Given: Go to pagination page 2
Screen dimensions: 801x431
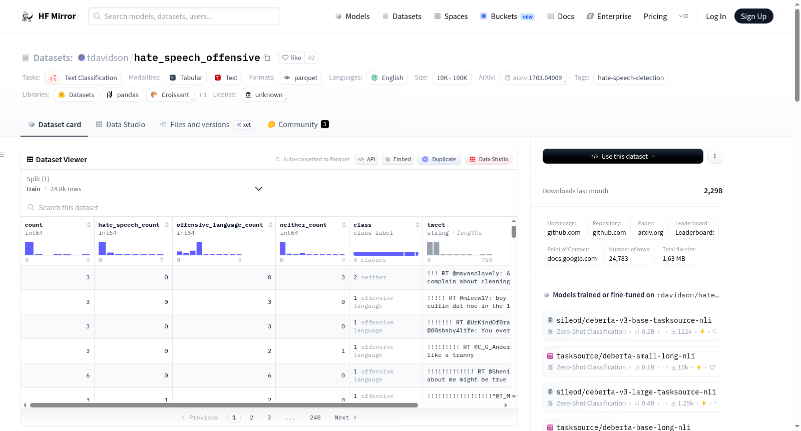Looking at the screenshot, I should tap(251, 417).
